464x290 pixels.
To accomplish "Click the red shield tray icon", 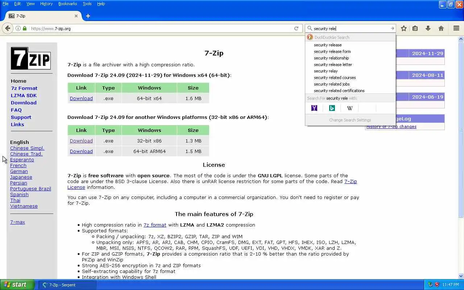I will (437, 285).
